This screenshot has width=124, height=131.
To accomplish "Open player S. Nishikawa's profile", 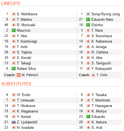I will coord(27,14).
